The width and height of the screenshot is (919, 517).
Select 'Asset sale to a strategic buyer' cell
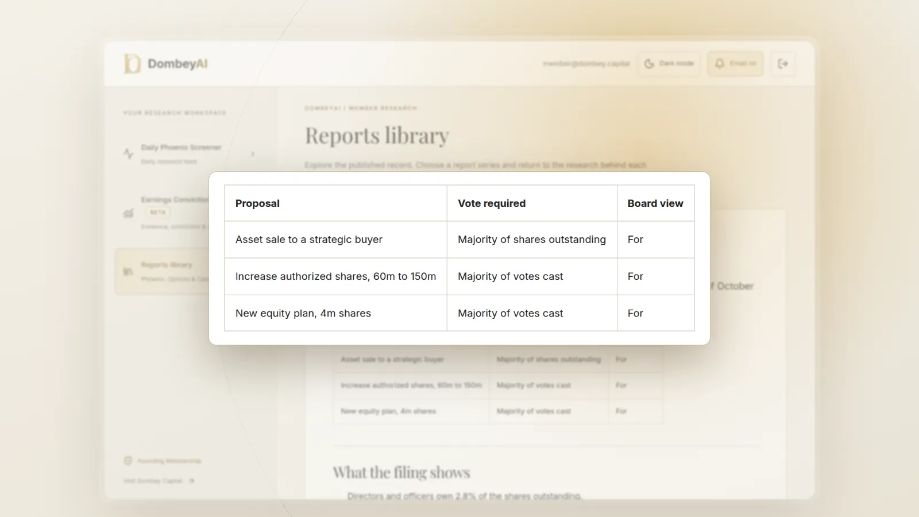pyautogui.click(x=335, y=240)
